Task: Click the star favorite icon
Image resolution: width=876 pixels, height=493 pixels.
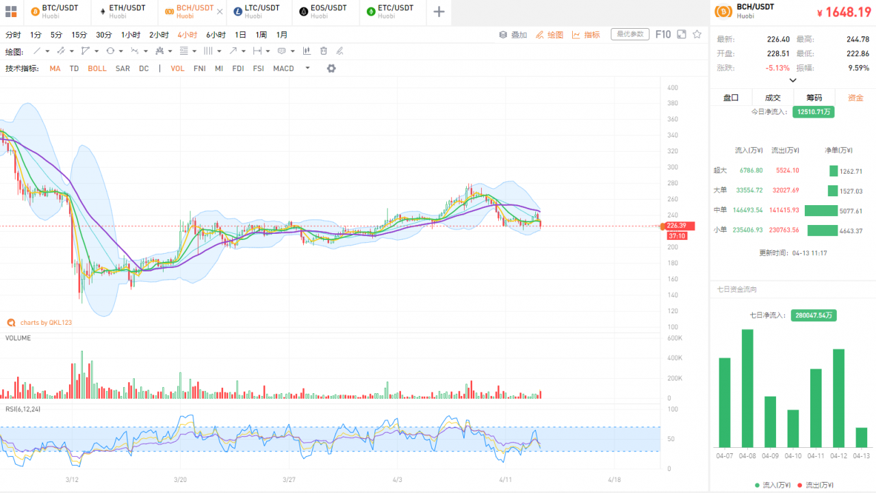Action: (x=697, y=34)
